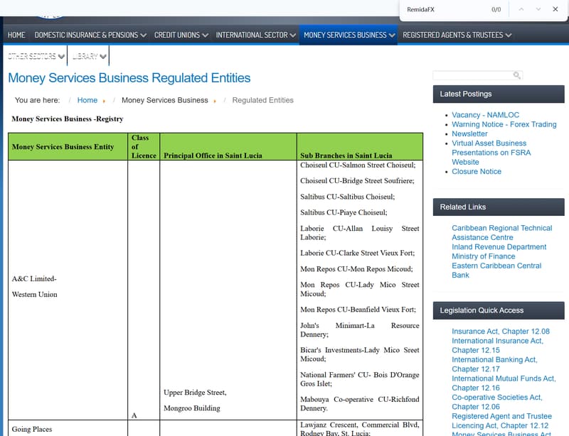Click National Farmers' CU- Bois D'Orange entry
Image resolution: width=569 pixels, height=436 pixels.
pyautogui.click(x=360, y=379)
